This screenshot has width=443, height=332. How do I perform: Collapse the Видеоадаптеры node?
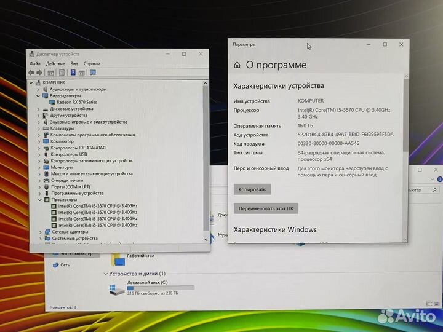pos(38,96)
